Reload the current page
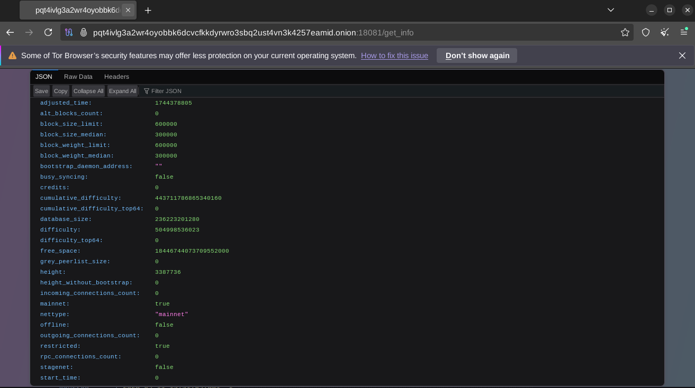 coord(48,32)
